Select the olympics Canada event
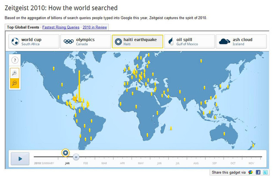276x183 pixels. coord(85,41)
